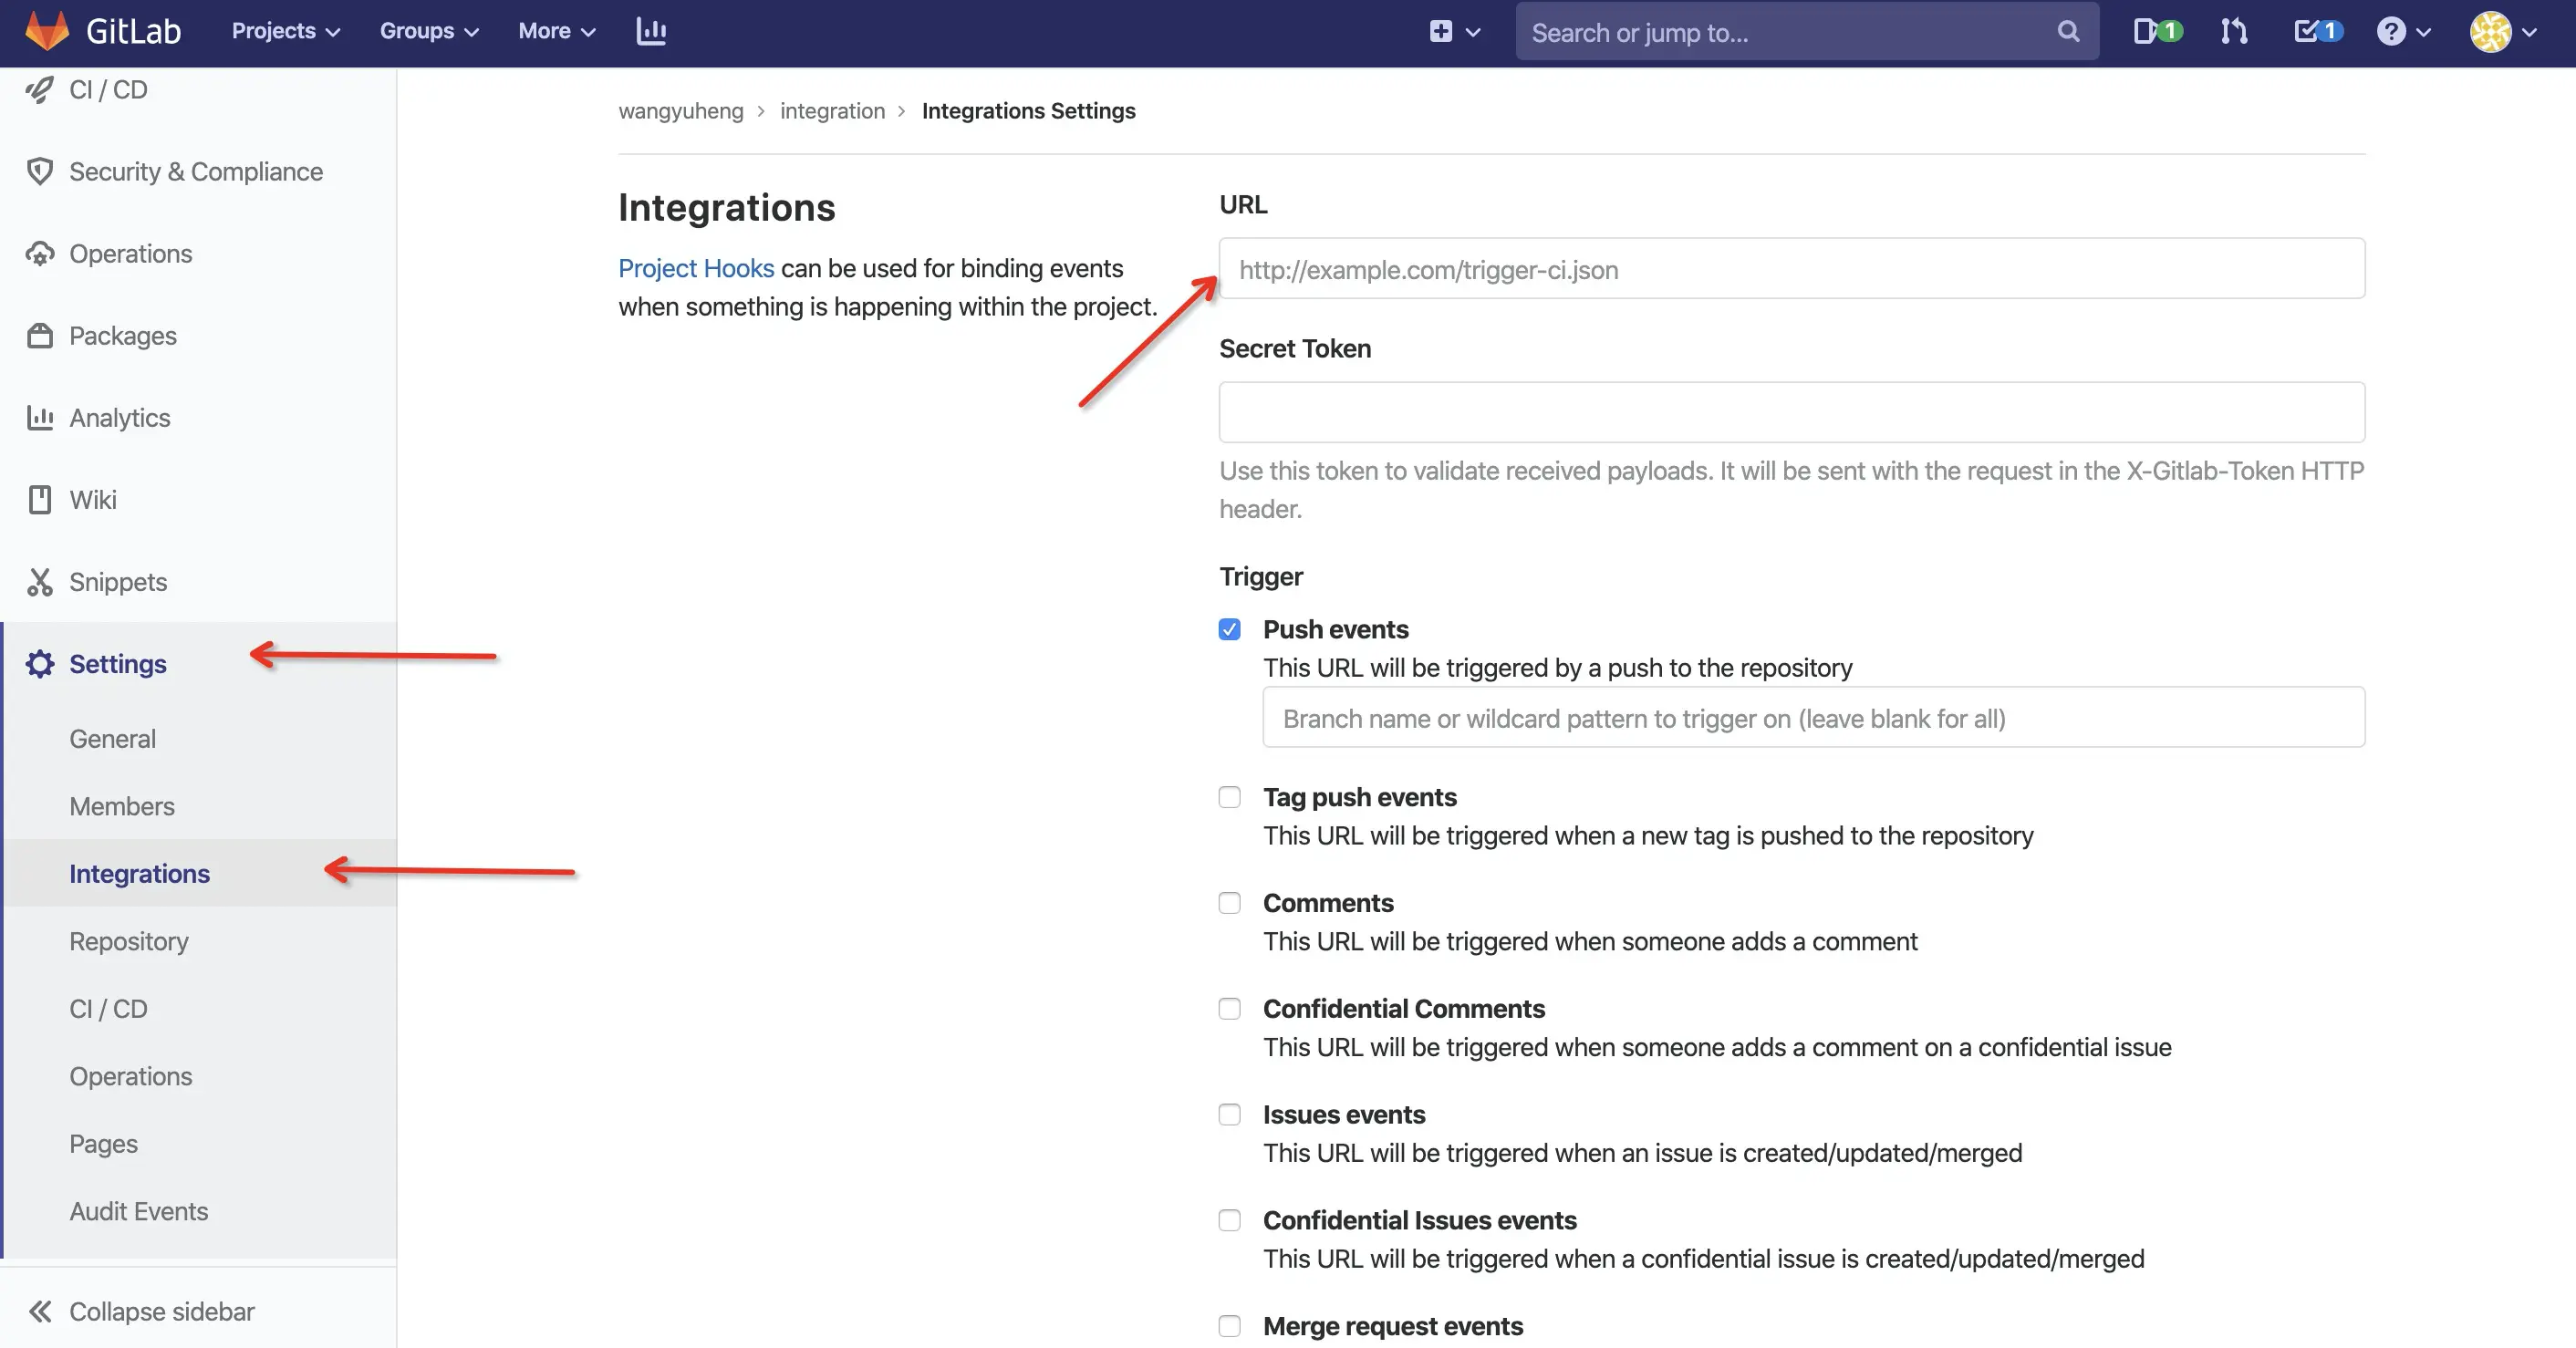This screenshot has width=2576, height=1348.
Task: Click the merge requests icon in top bar
Action: click(x=2234, y=31)
